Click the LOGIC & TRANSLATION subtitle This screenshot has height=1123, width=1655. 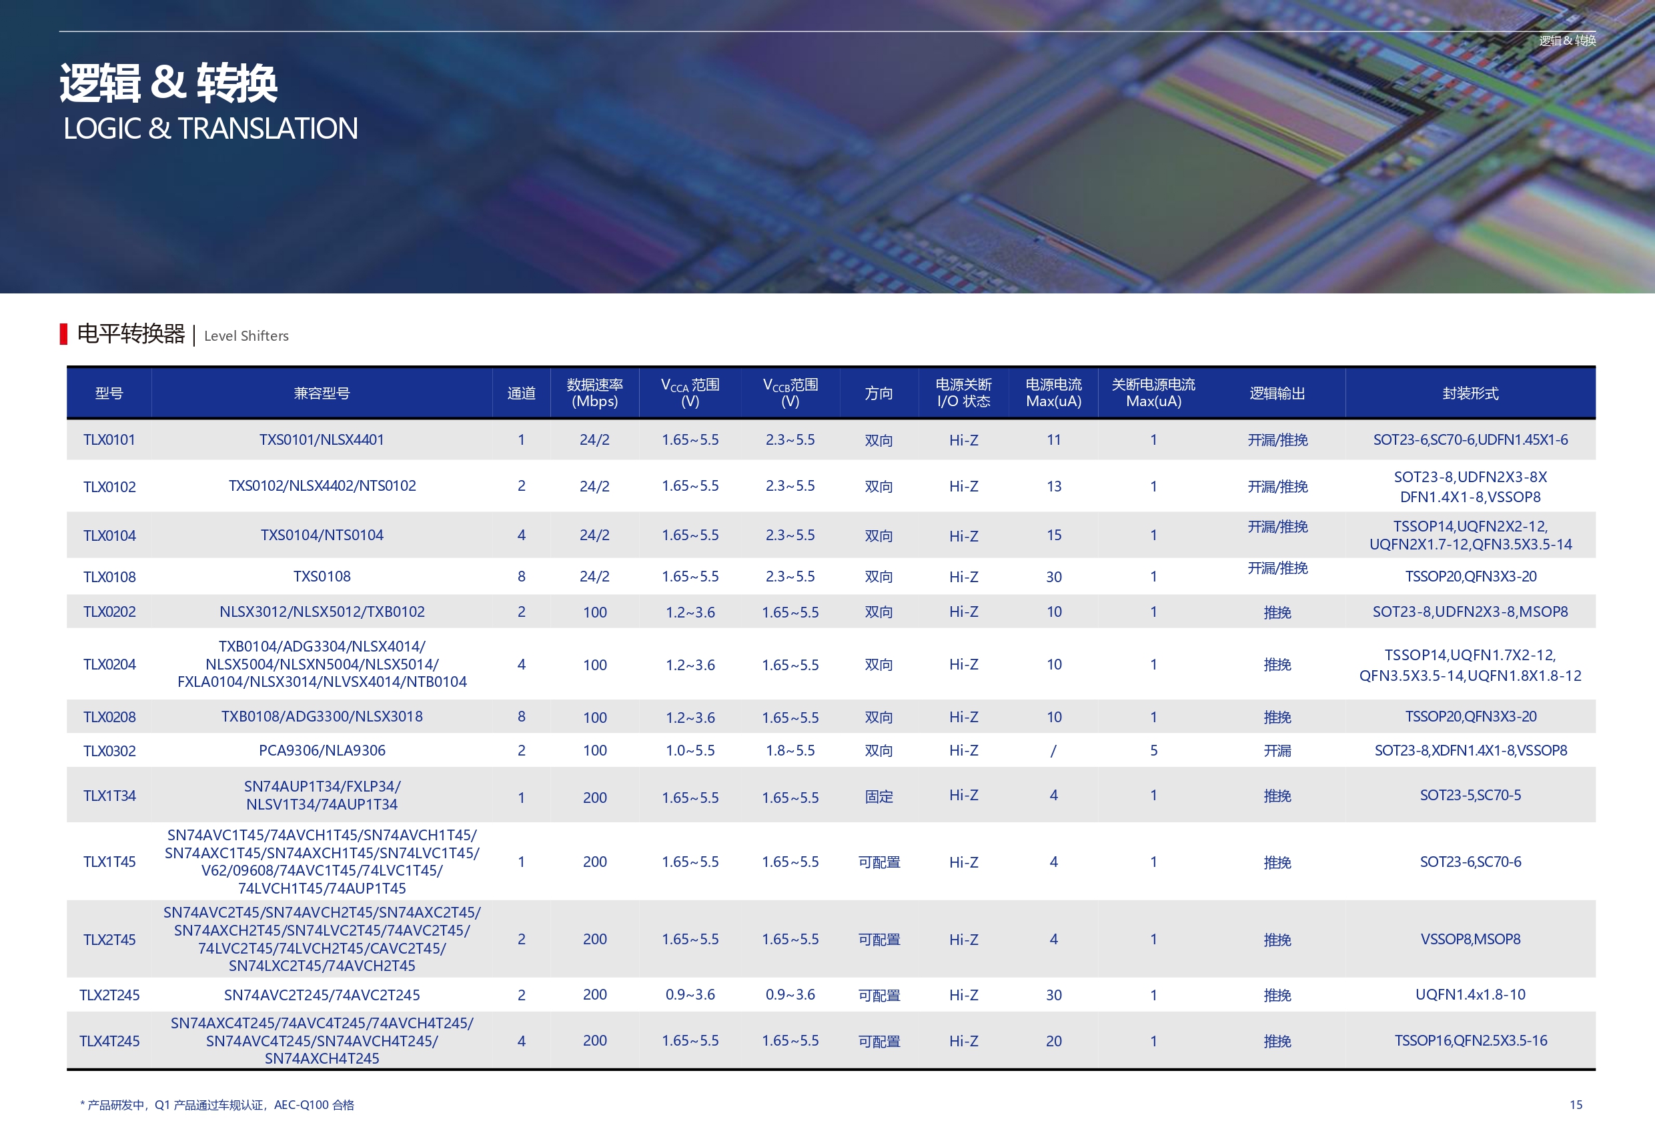tap(211, 129)
